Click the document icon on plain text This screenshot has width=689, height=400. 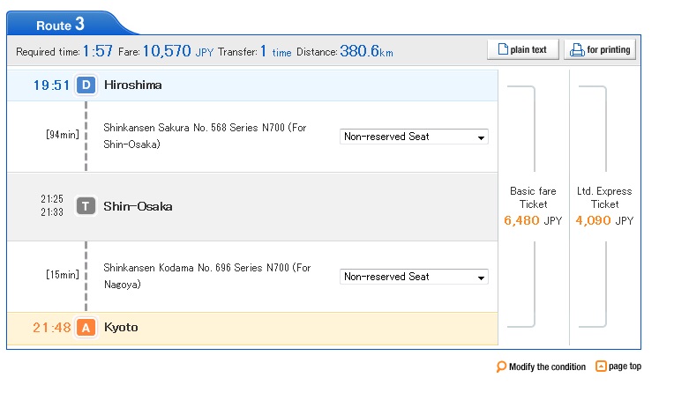tap(503, 49)
